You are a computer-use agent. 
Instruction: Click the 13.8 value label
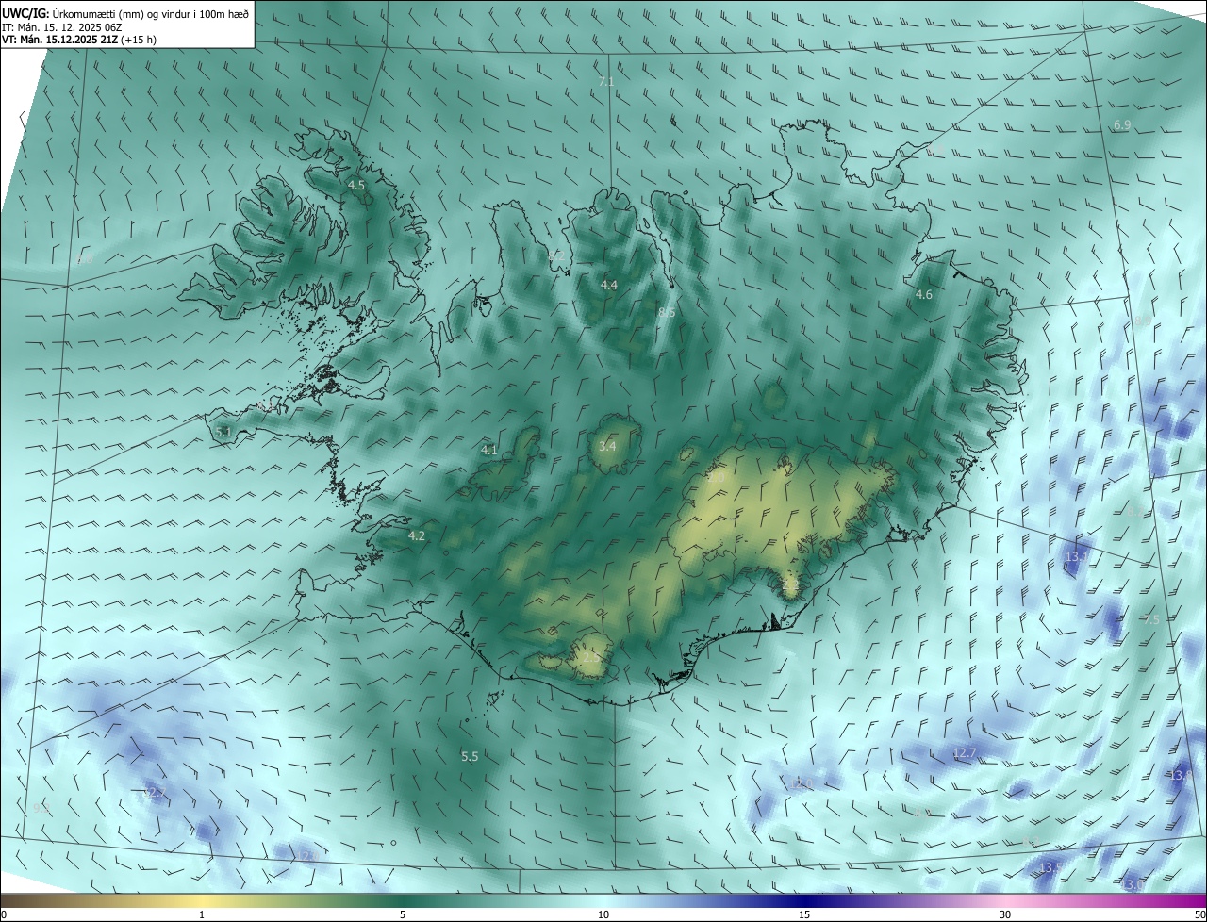point(1182,775)
